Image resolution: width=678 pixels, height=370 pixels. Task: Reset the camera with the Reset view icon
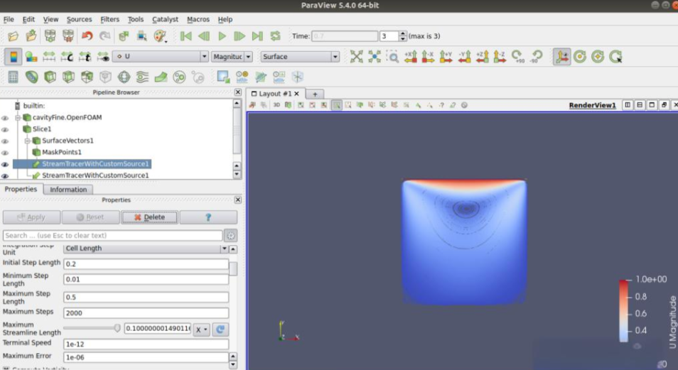coord(356,57)
